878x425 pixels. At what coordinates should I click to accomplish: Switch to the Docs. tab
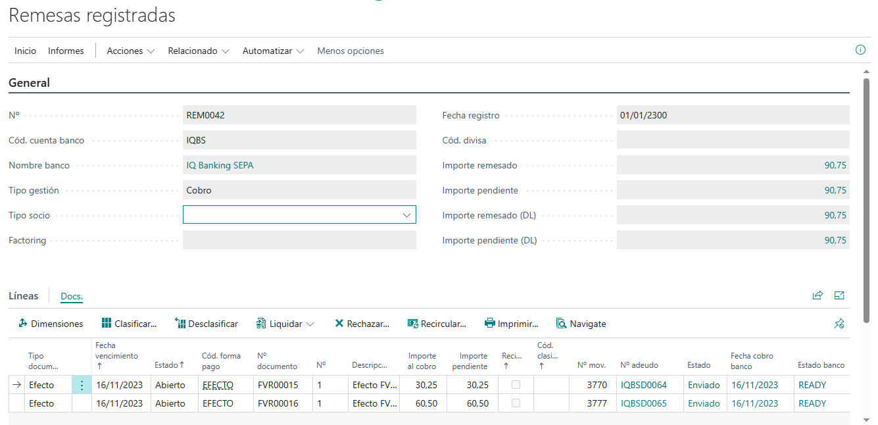(x=72, y=296)
